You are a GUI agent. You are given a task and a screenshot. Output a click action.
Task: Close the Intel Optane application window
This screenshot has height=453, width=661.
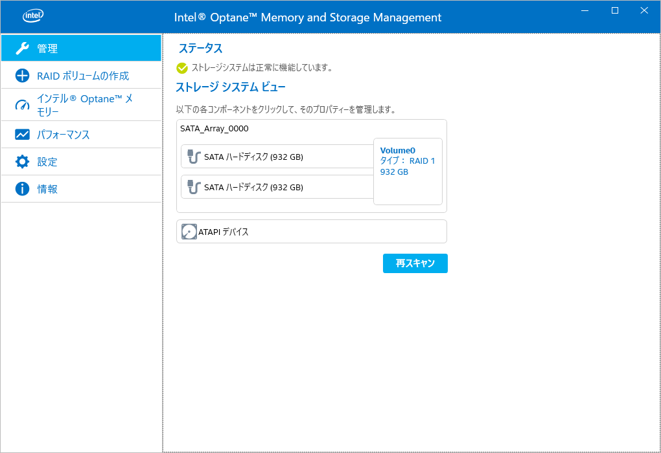pyautogui.click(x=644, y=10)
